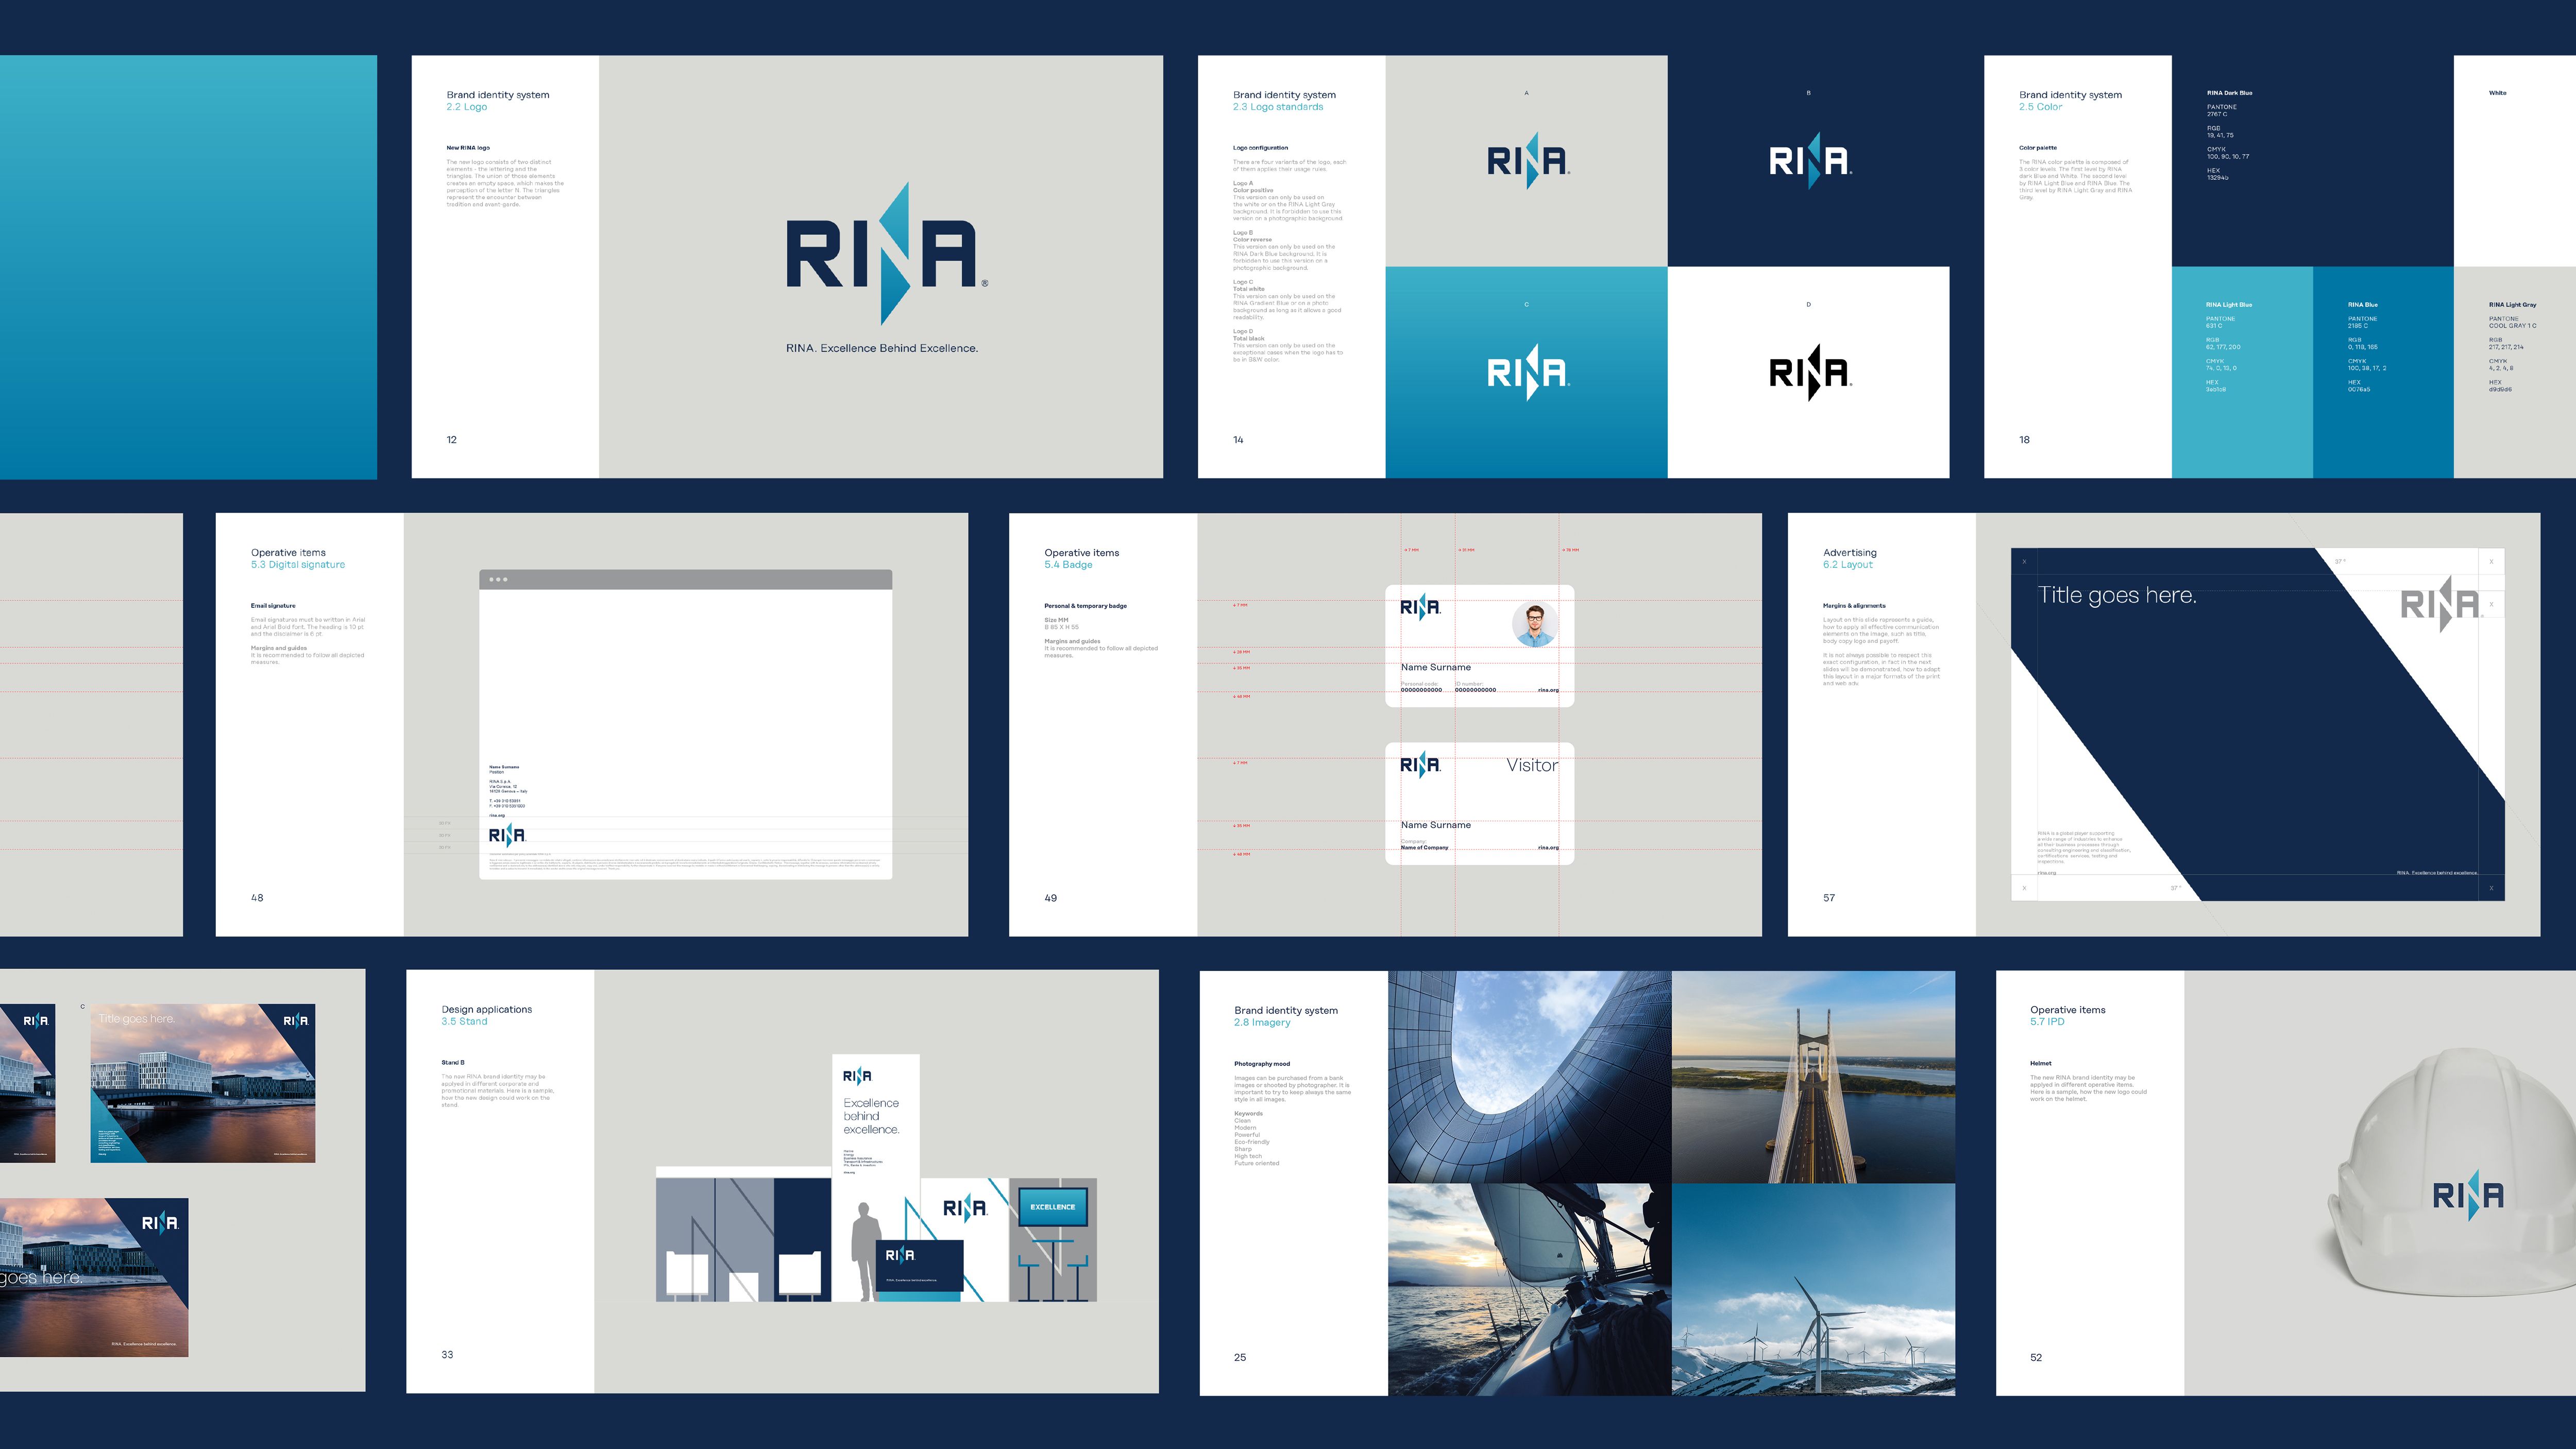Viewport: 2576px width, 1449px height.
Task: Open the suspension bridge photo
Action: [x=1812, y=1076]
